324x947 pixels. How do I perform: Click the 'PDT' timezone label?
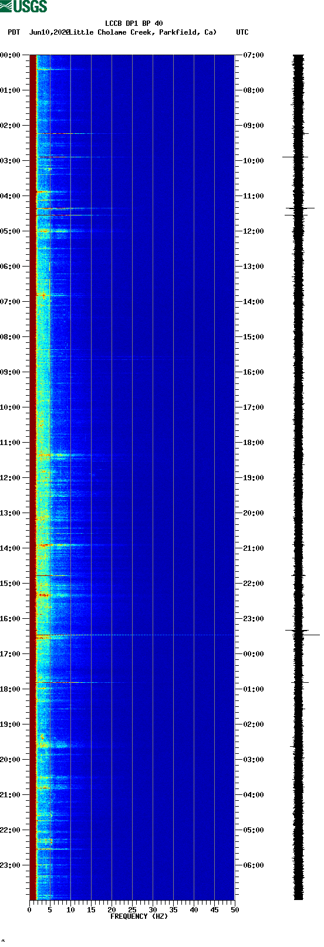point(14,32)
